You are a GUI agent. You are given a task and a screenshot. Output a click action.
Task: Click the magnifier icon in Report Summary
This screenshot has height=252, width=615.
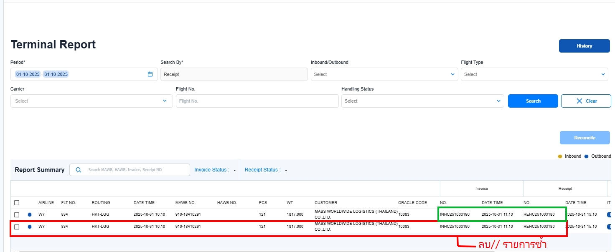click(79, 170)
